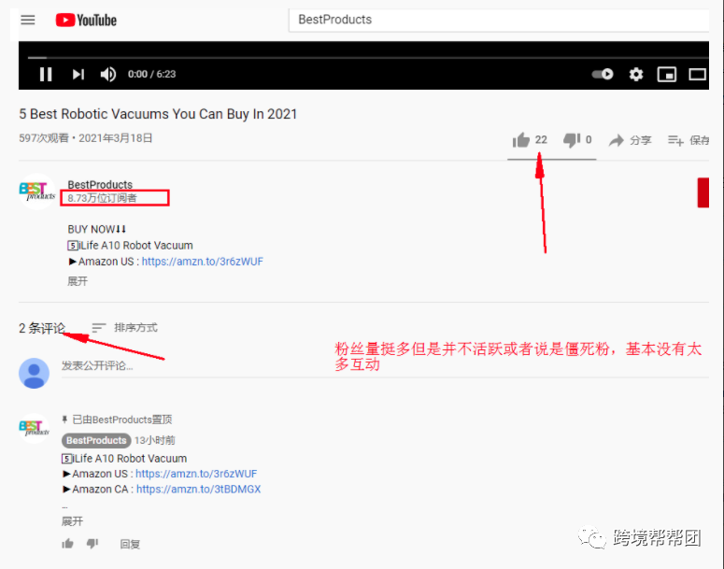Image resolution: width=724 pixels, height=569 pixels.
Task: Click iLife A10 Robot Vacuum description line
Action: pos(130,245)
